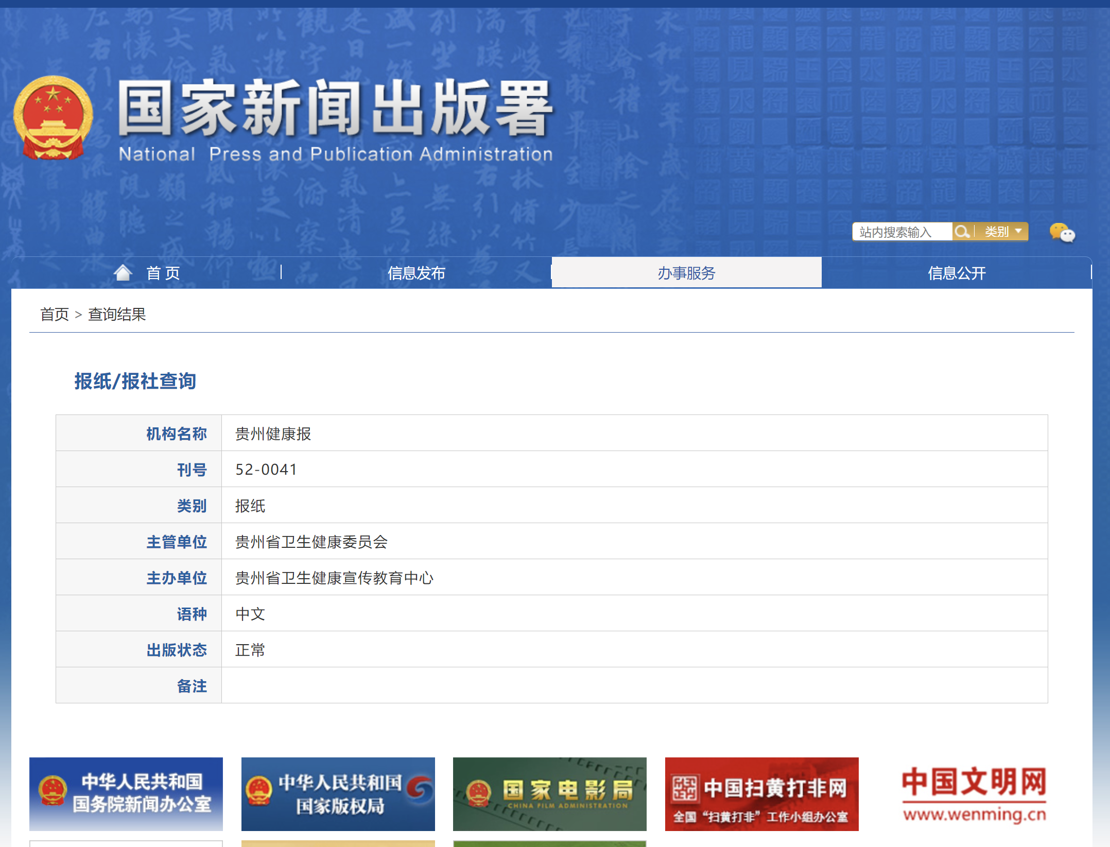Click the 国家新闻出版署 site title
This screenshot has width=1110, height=847.
coord(336,109)
